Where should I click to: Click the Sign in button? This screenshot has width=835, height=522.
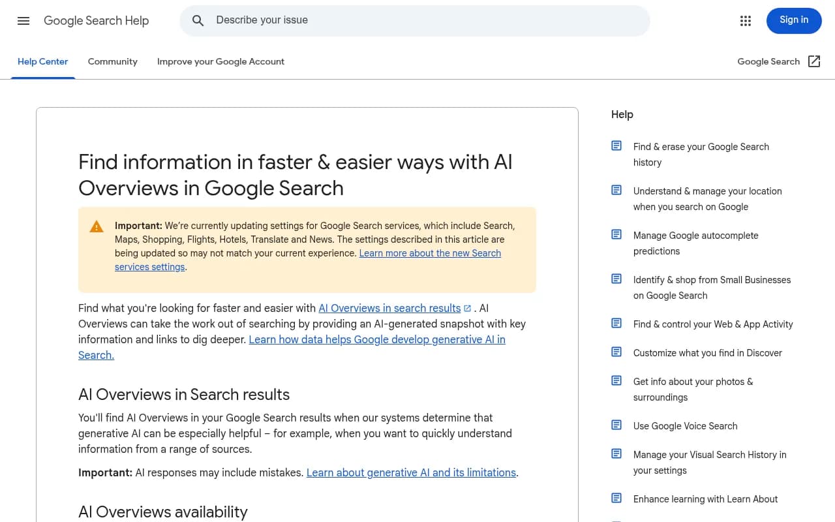pyautogui.click(x=794, y=20)
